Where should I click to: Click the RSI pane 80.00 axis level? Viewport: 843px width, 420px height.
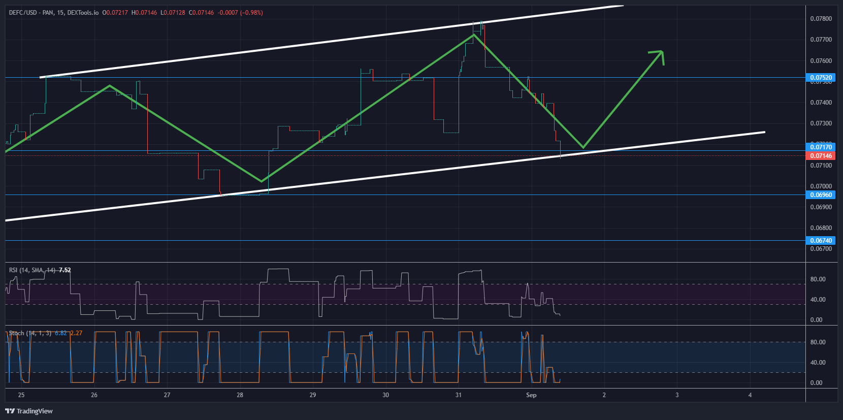(x=818, y=279)
